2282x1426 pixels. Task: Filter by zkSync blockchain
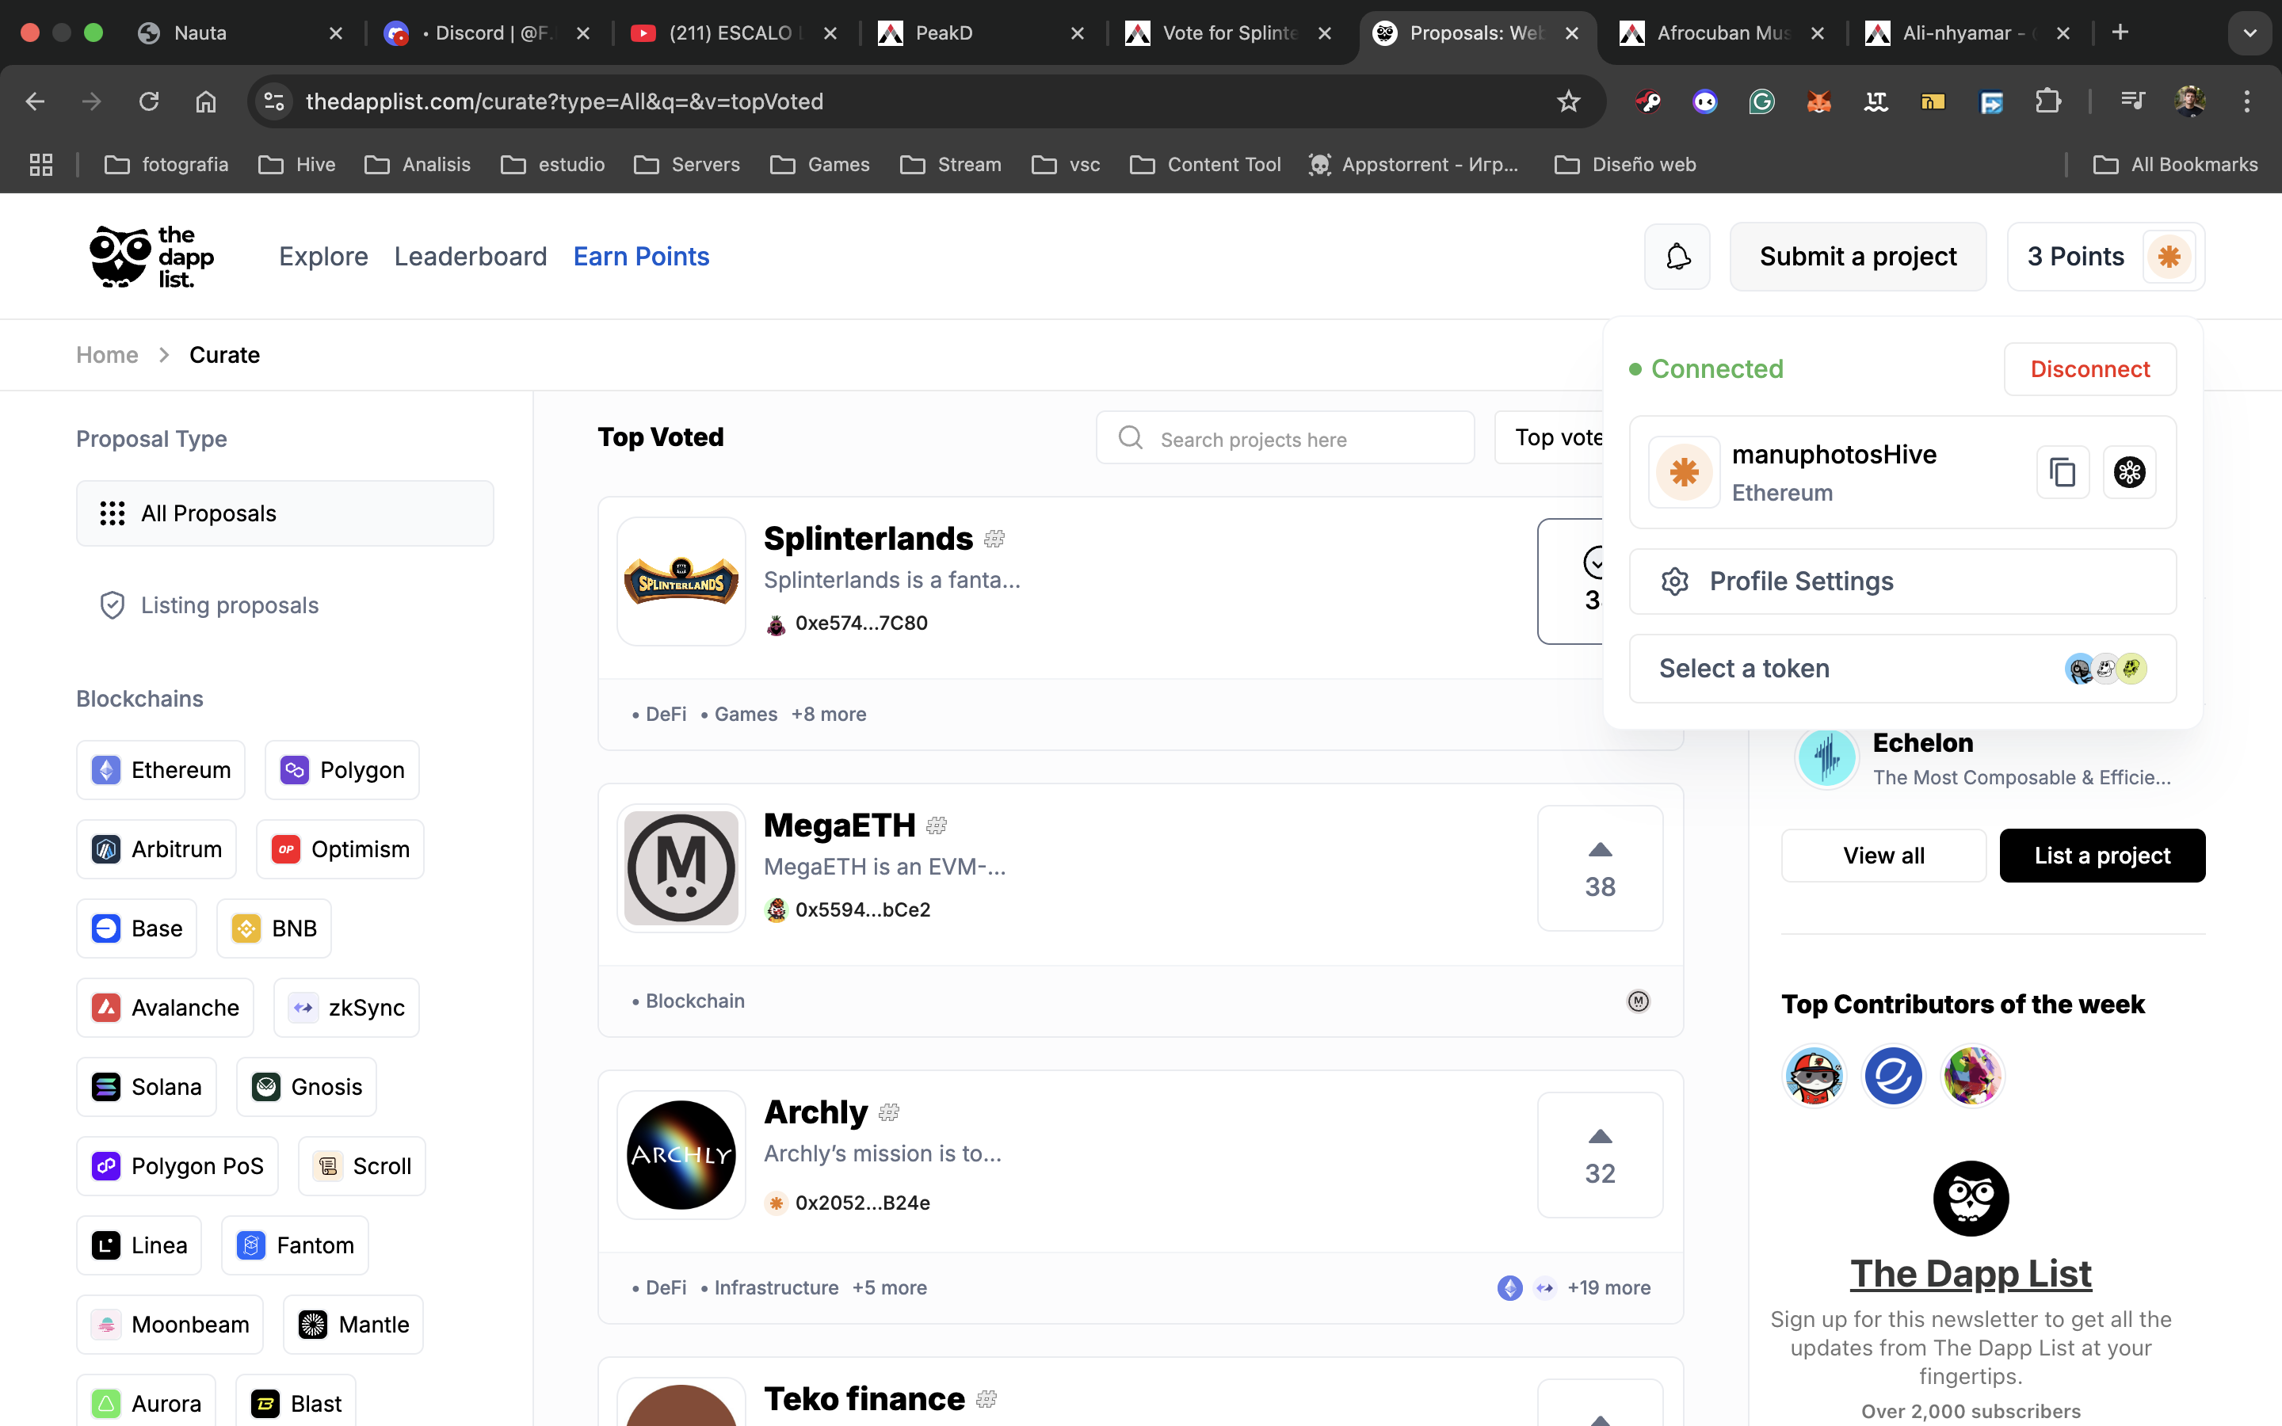click(346, 1007)
